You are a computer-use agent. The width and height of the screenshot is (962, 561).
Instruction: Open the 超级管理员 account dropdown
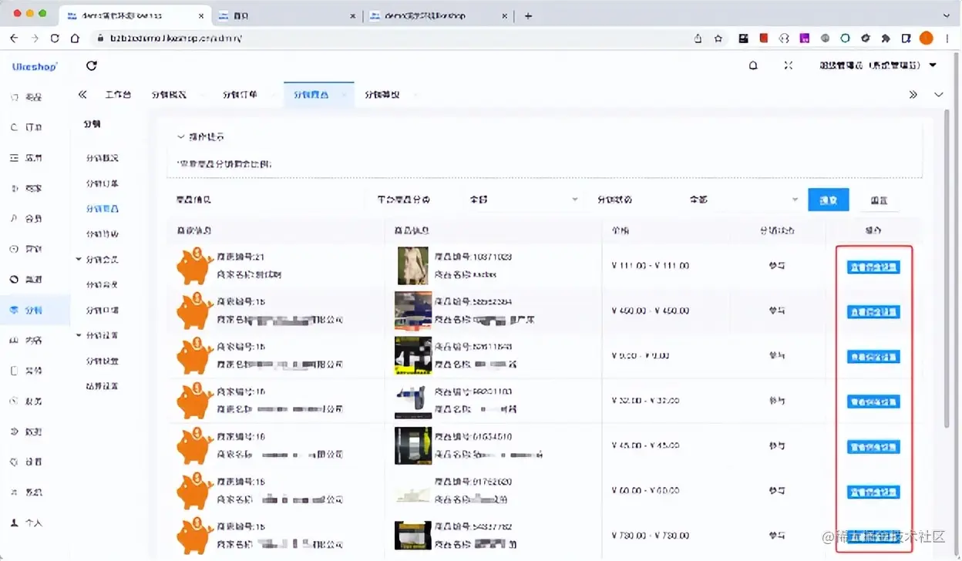(x=878, y=66)
